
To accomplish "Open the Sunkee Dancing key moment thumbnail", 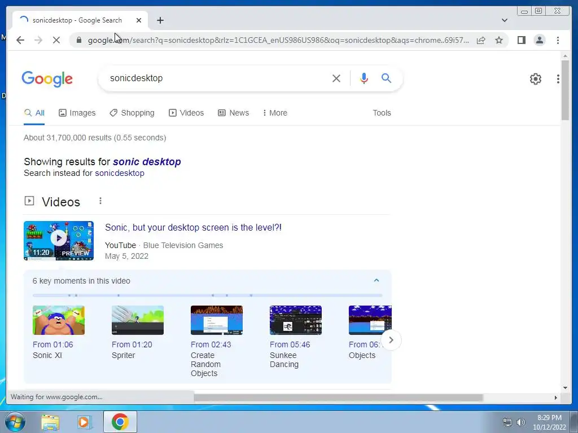I will (x=296, y=320).
